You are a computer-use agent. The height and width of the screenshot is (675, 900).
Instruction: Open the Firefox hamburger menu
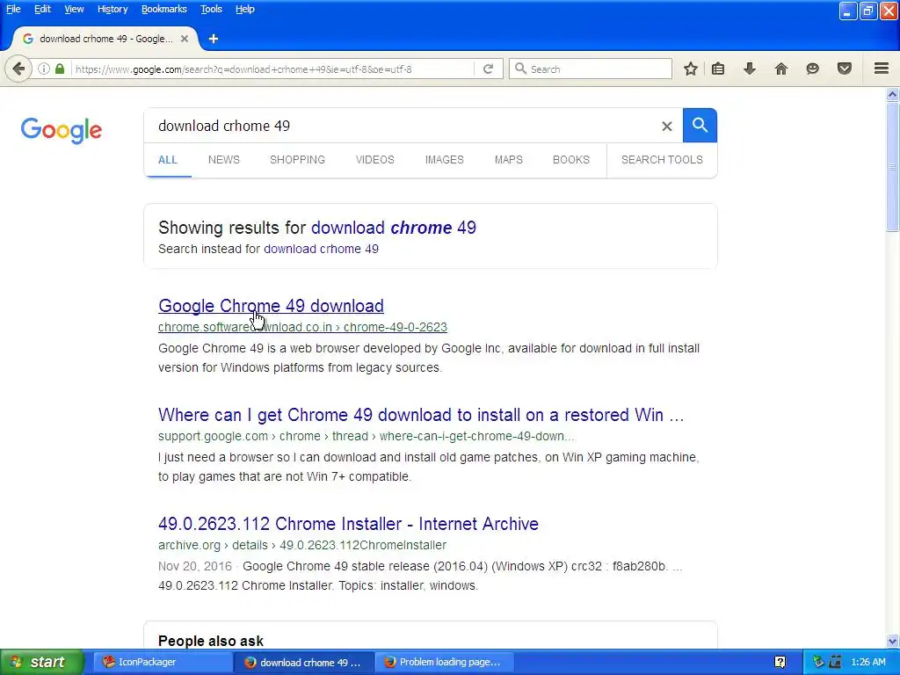tap(882, 69)
